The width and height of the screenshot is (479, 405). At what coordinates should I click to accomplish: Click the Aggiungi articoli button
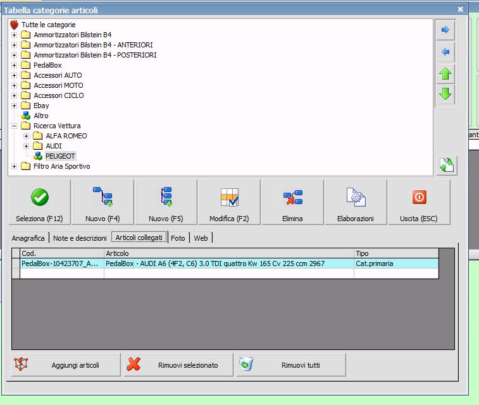click(66, 365)
